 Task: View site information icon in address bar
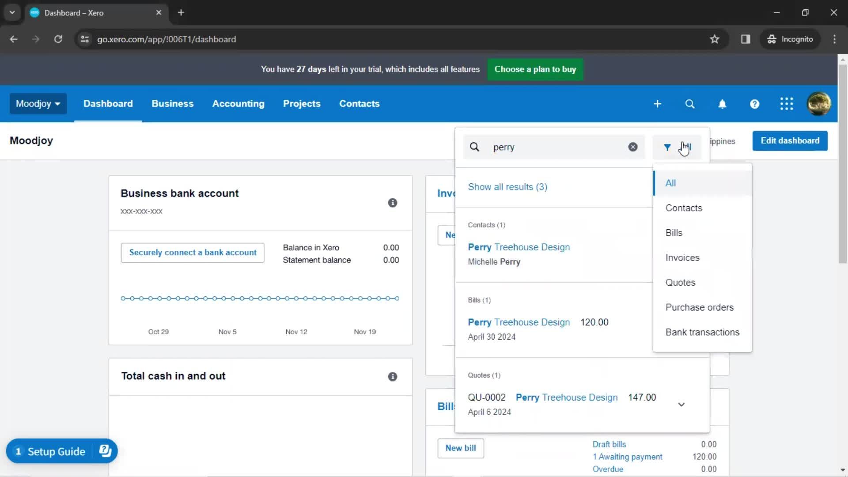[85, 39]
